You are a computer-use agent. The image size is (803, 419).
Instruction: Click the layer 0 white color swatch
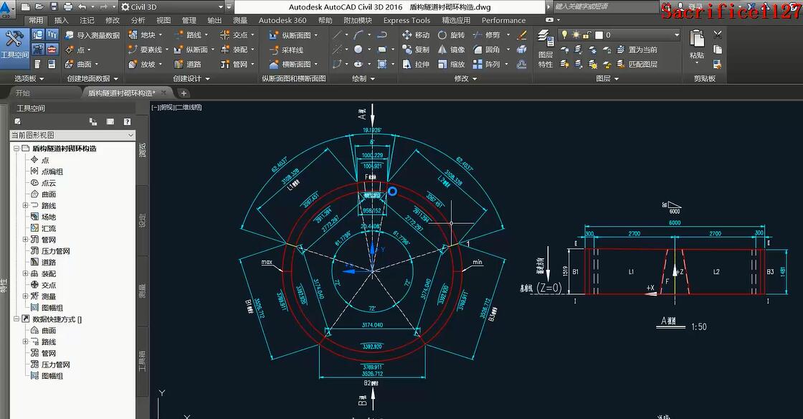(x=598, y=34)
